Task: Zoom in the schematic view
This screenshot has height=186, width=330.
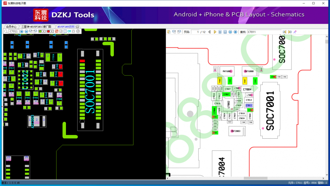Action: point(235,32)
